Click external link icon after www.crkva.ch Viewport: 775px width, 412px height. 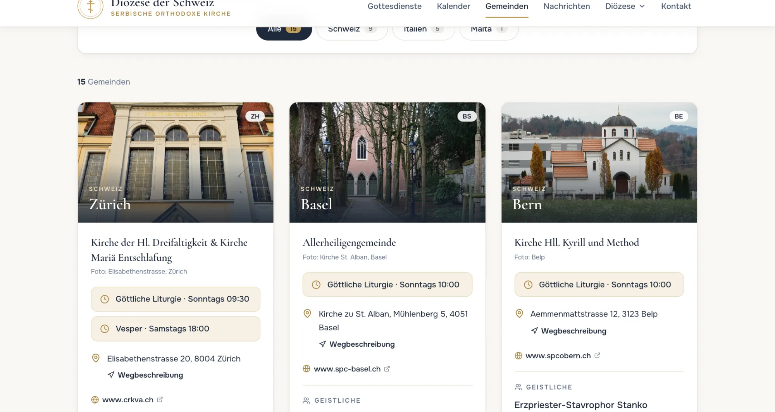160,400
